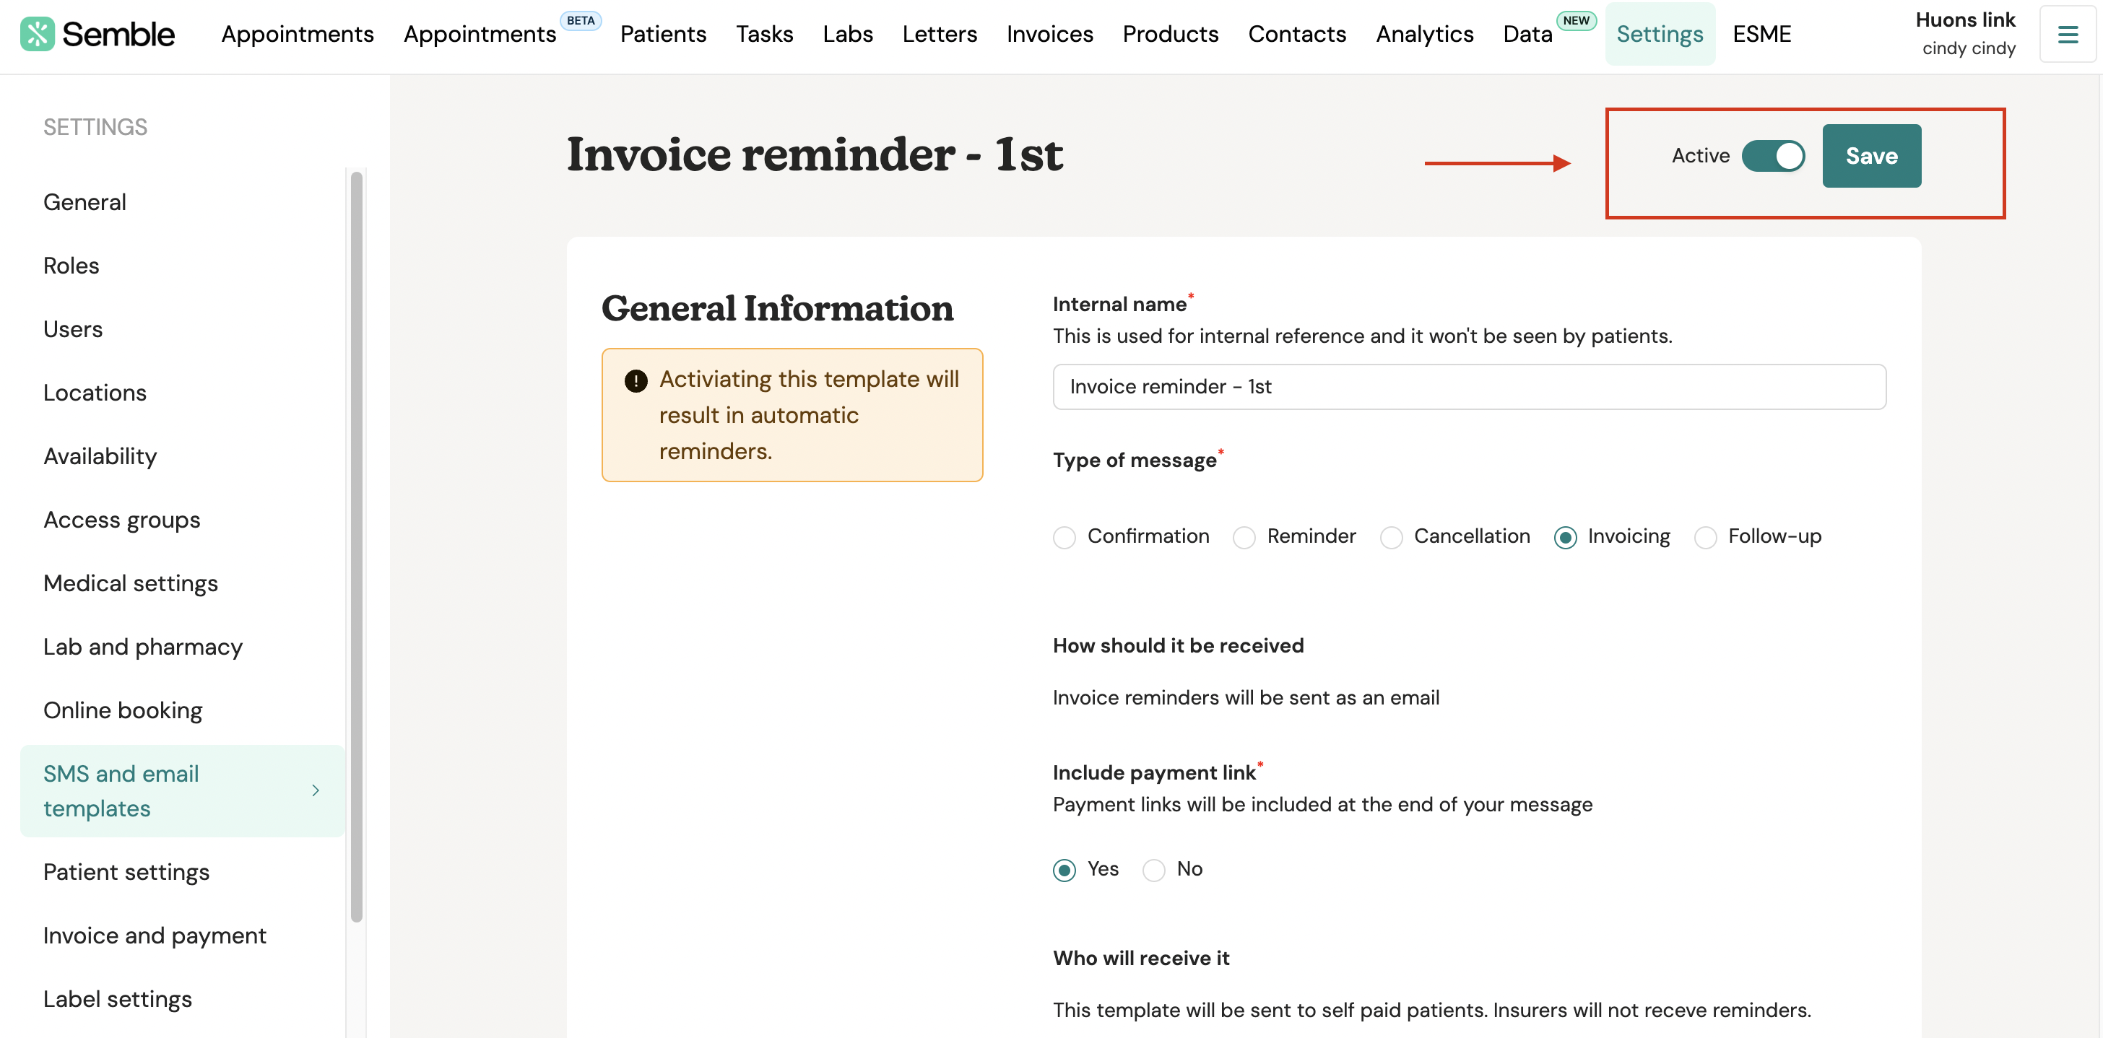Open the hamburger menu icon
The image size is (2103, 1038).
[x=2067, y=34]
